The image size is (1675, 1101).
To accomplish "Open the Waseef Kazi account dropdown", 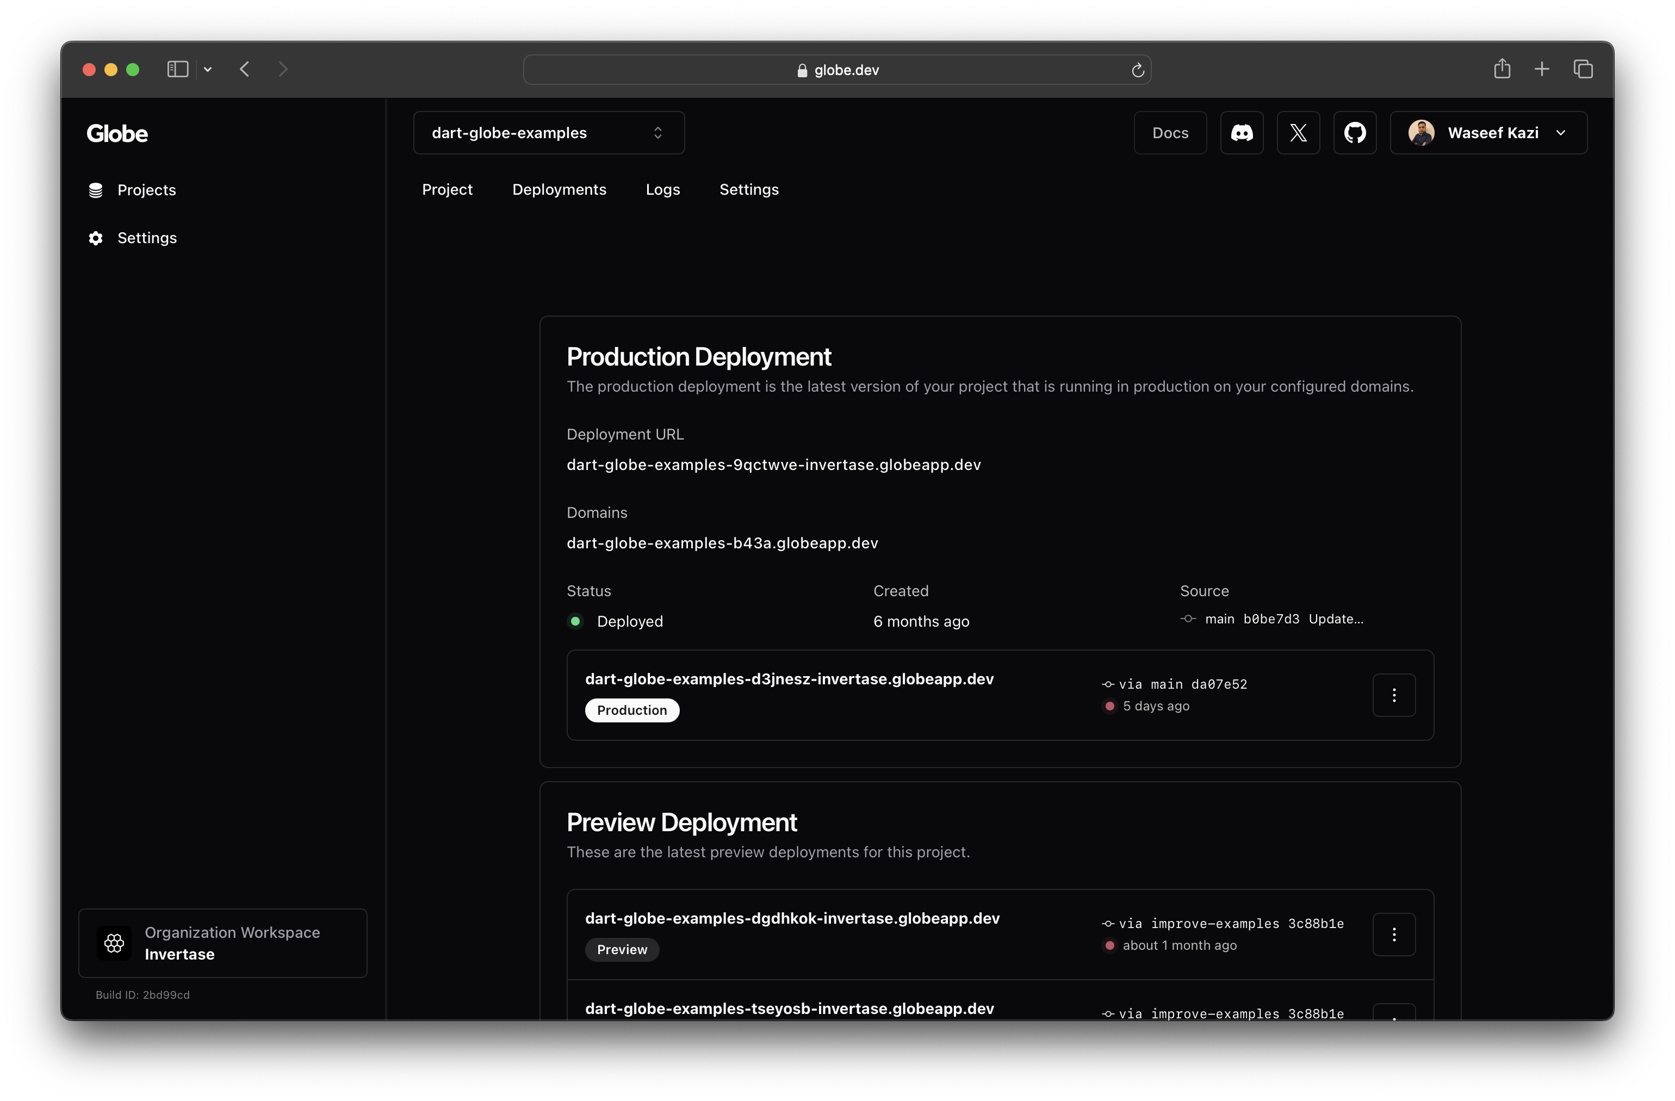I will [1488, 133].
